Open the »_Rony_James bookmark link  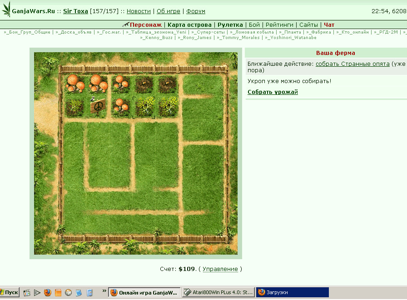coord(194,38)
